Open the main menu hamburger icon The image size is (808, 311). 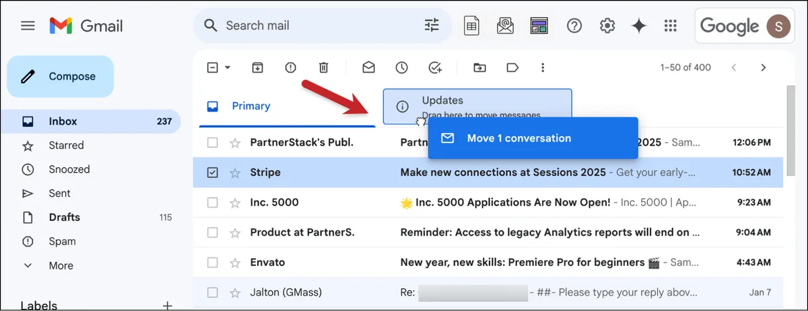pyautogui.click(x=28, y=26)
